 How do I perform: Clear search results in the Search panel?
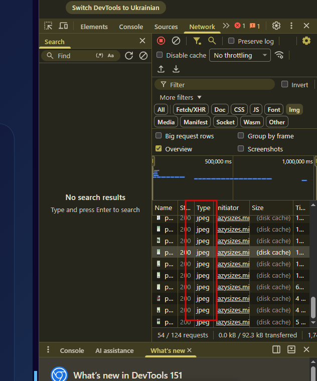click(143, 56)
